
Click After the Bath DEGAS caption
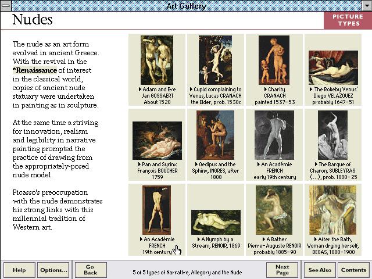[333, 246]
